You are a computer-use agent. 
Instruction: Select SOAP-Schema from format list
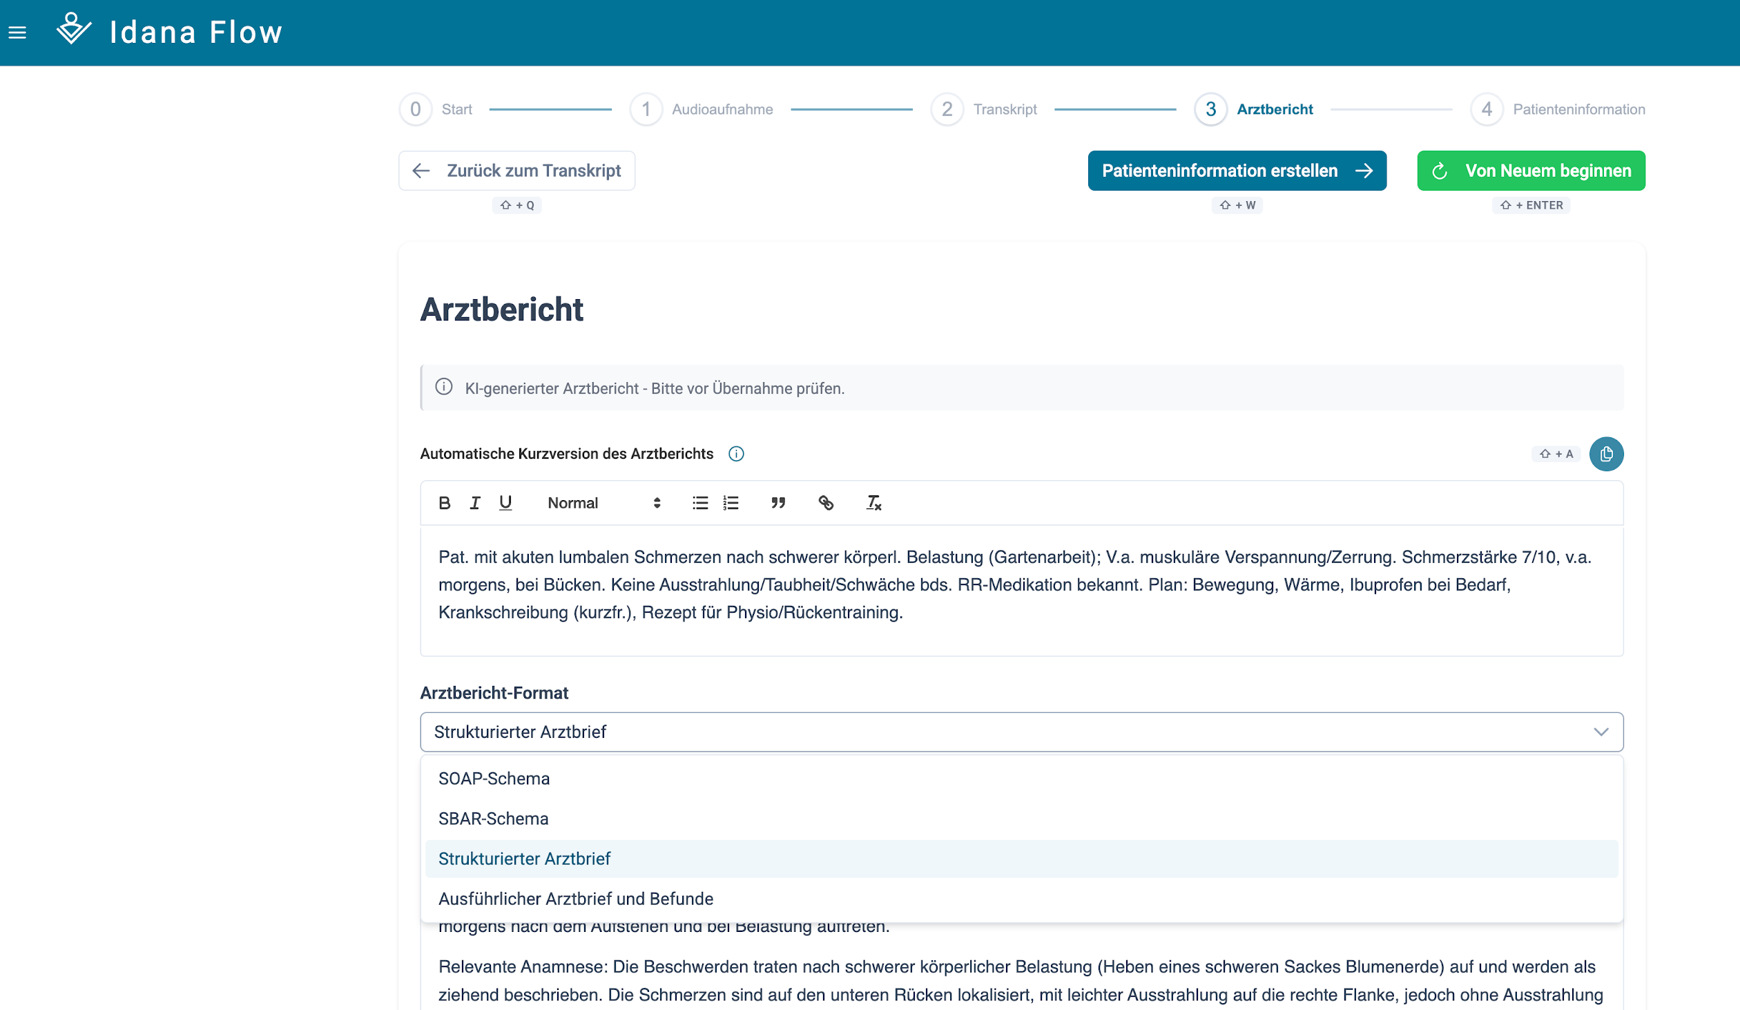pyautogui.click(x=494, y=779)
